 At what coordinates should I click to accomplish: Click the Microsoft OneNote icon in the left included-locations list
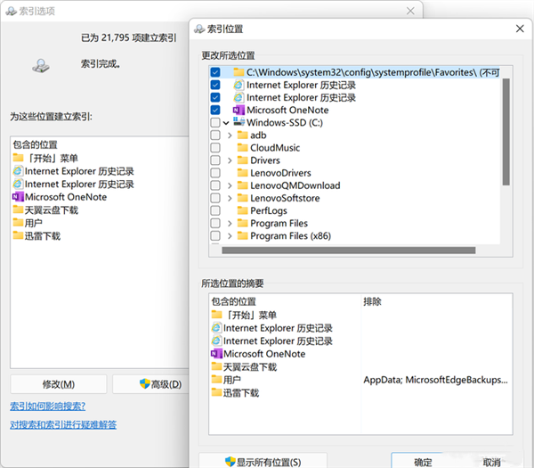click(x=18, y=197)
